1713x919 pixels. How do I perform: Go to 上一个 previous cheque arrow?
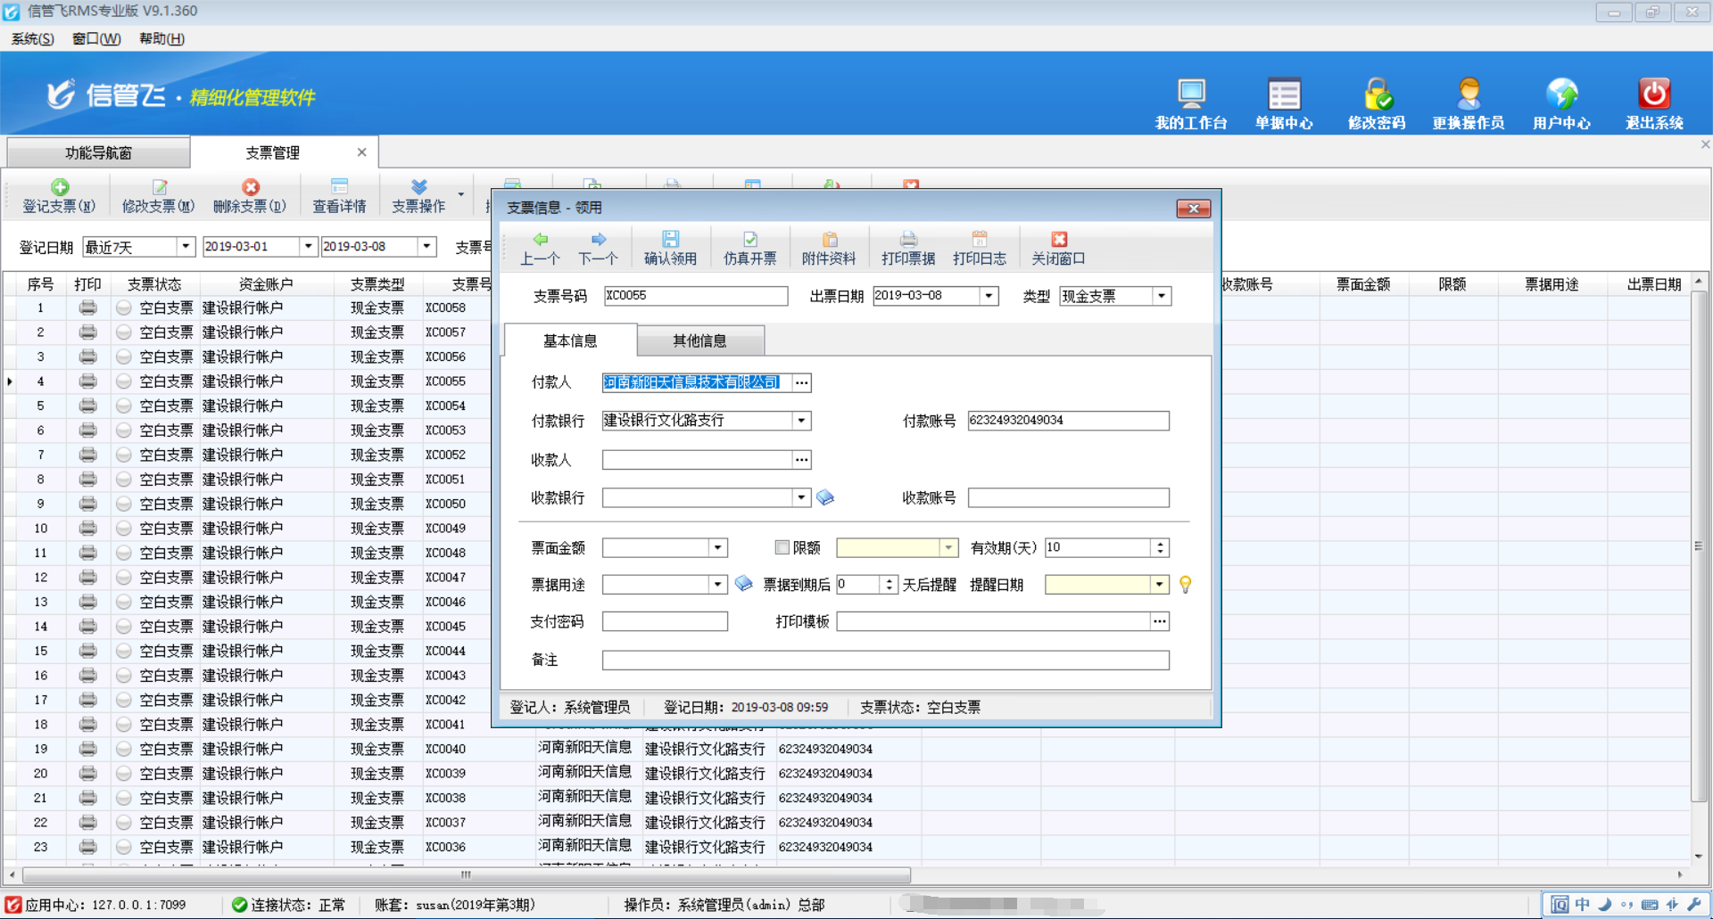(540, 240)
